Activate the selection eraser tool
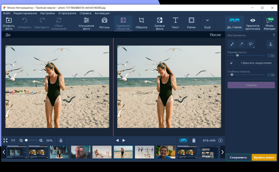Screen dimensions: 279x172 tap(231, 63)
